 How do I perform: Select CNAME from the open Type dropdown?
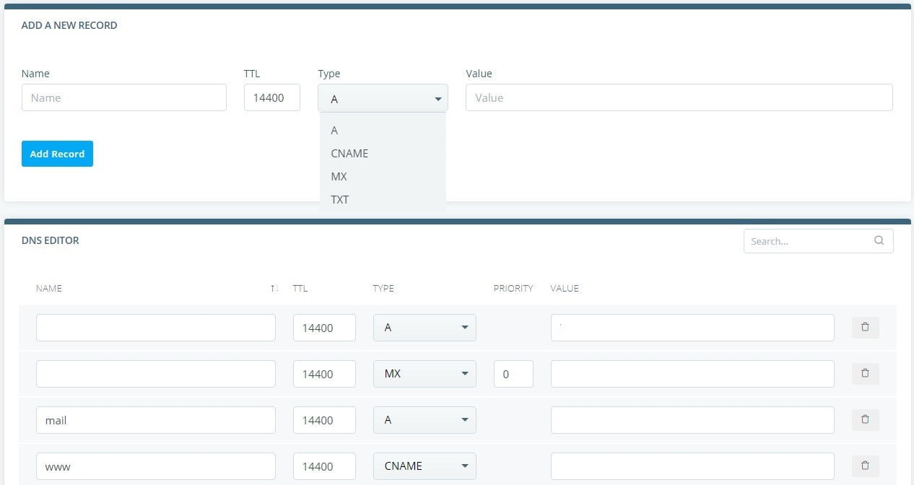[x=349, y=153]
